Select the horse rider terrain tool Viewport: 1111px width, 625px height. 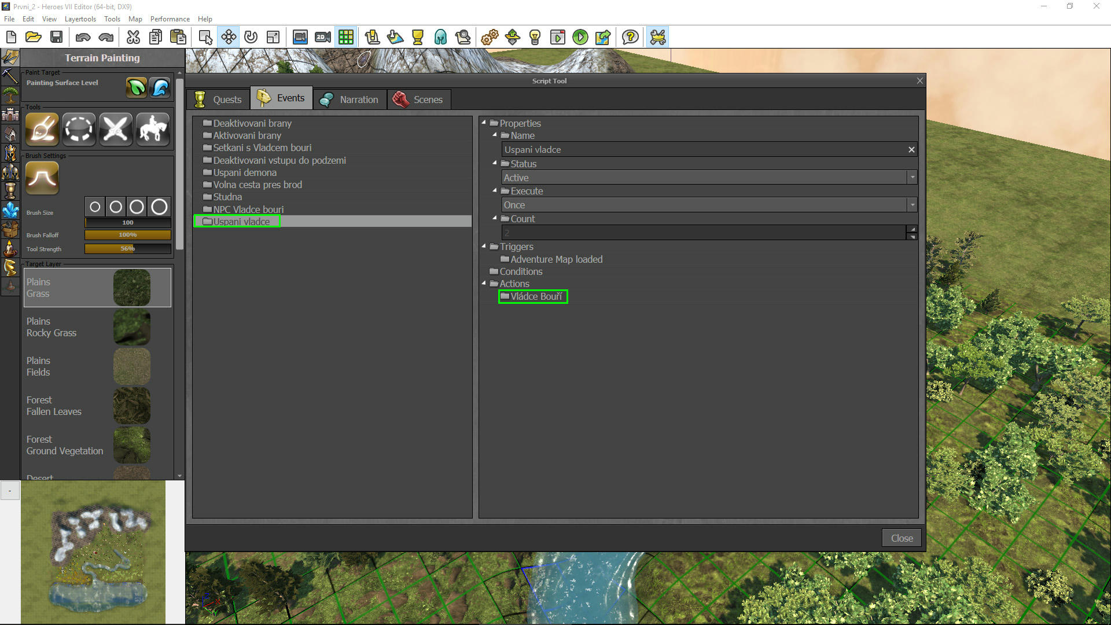tap(153, 128)
